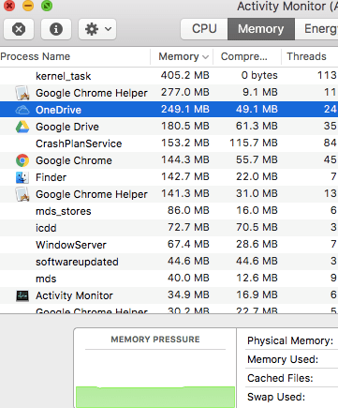
Task: Select the WindowServer process row
Action: pyautogui.click(x=169, y=245)
